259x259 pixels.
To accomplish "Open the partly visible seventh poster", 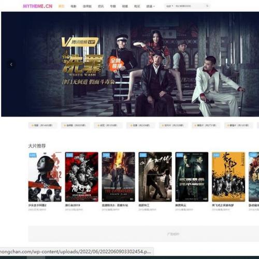I will [254, 177].
